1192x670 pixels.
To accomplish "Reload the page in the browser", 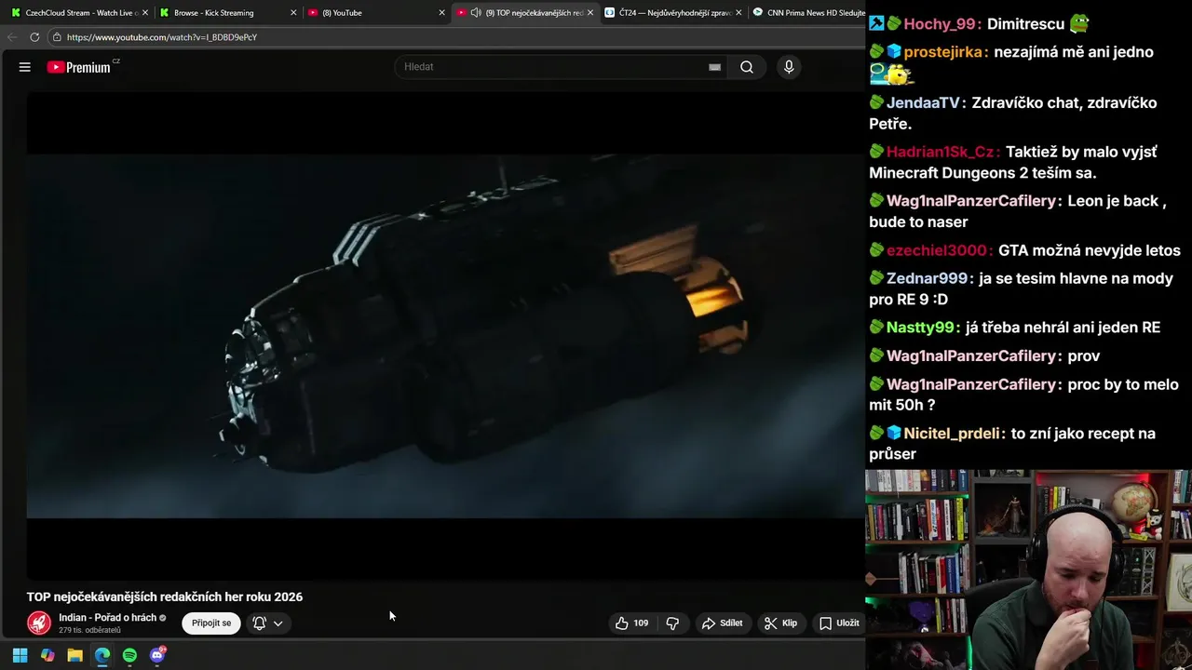I will click(x=34, y=37).
